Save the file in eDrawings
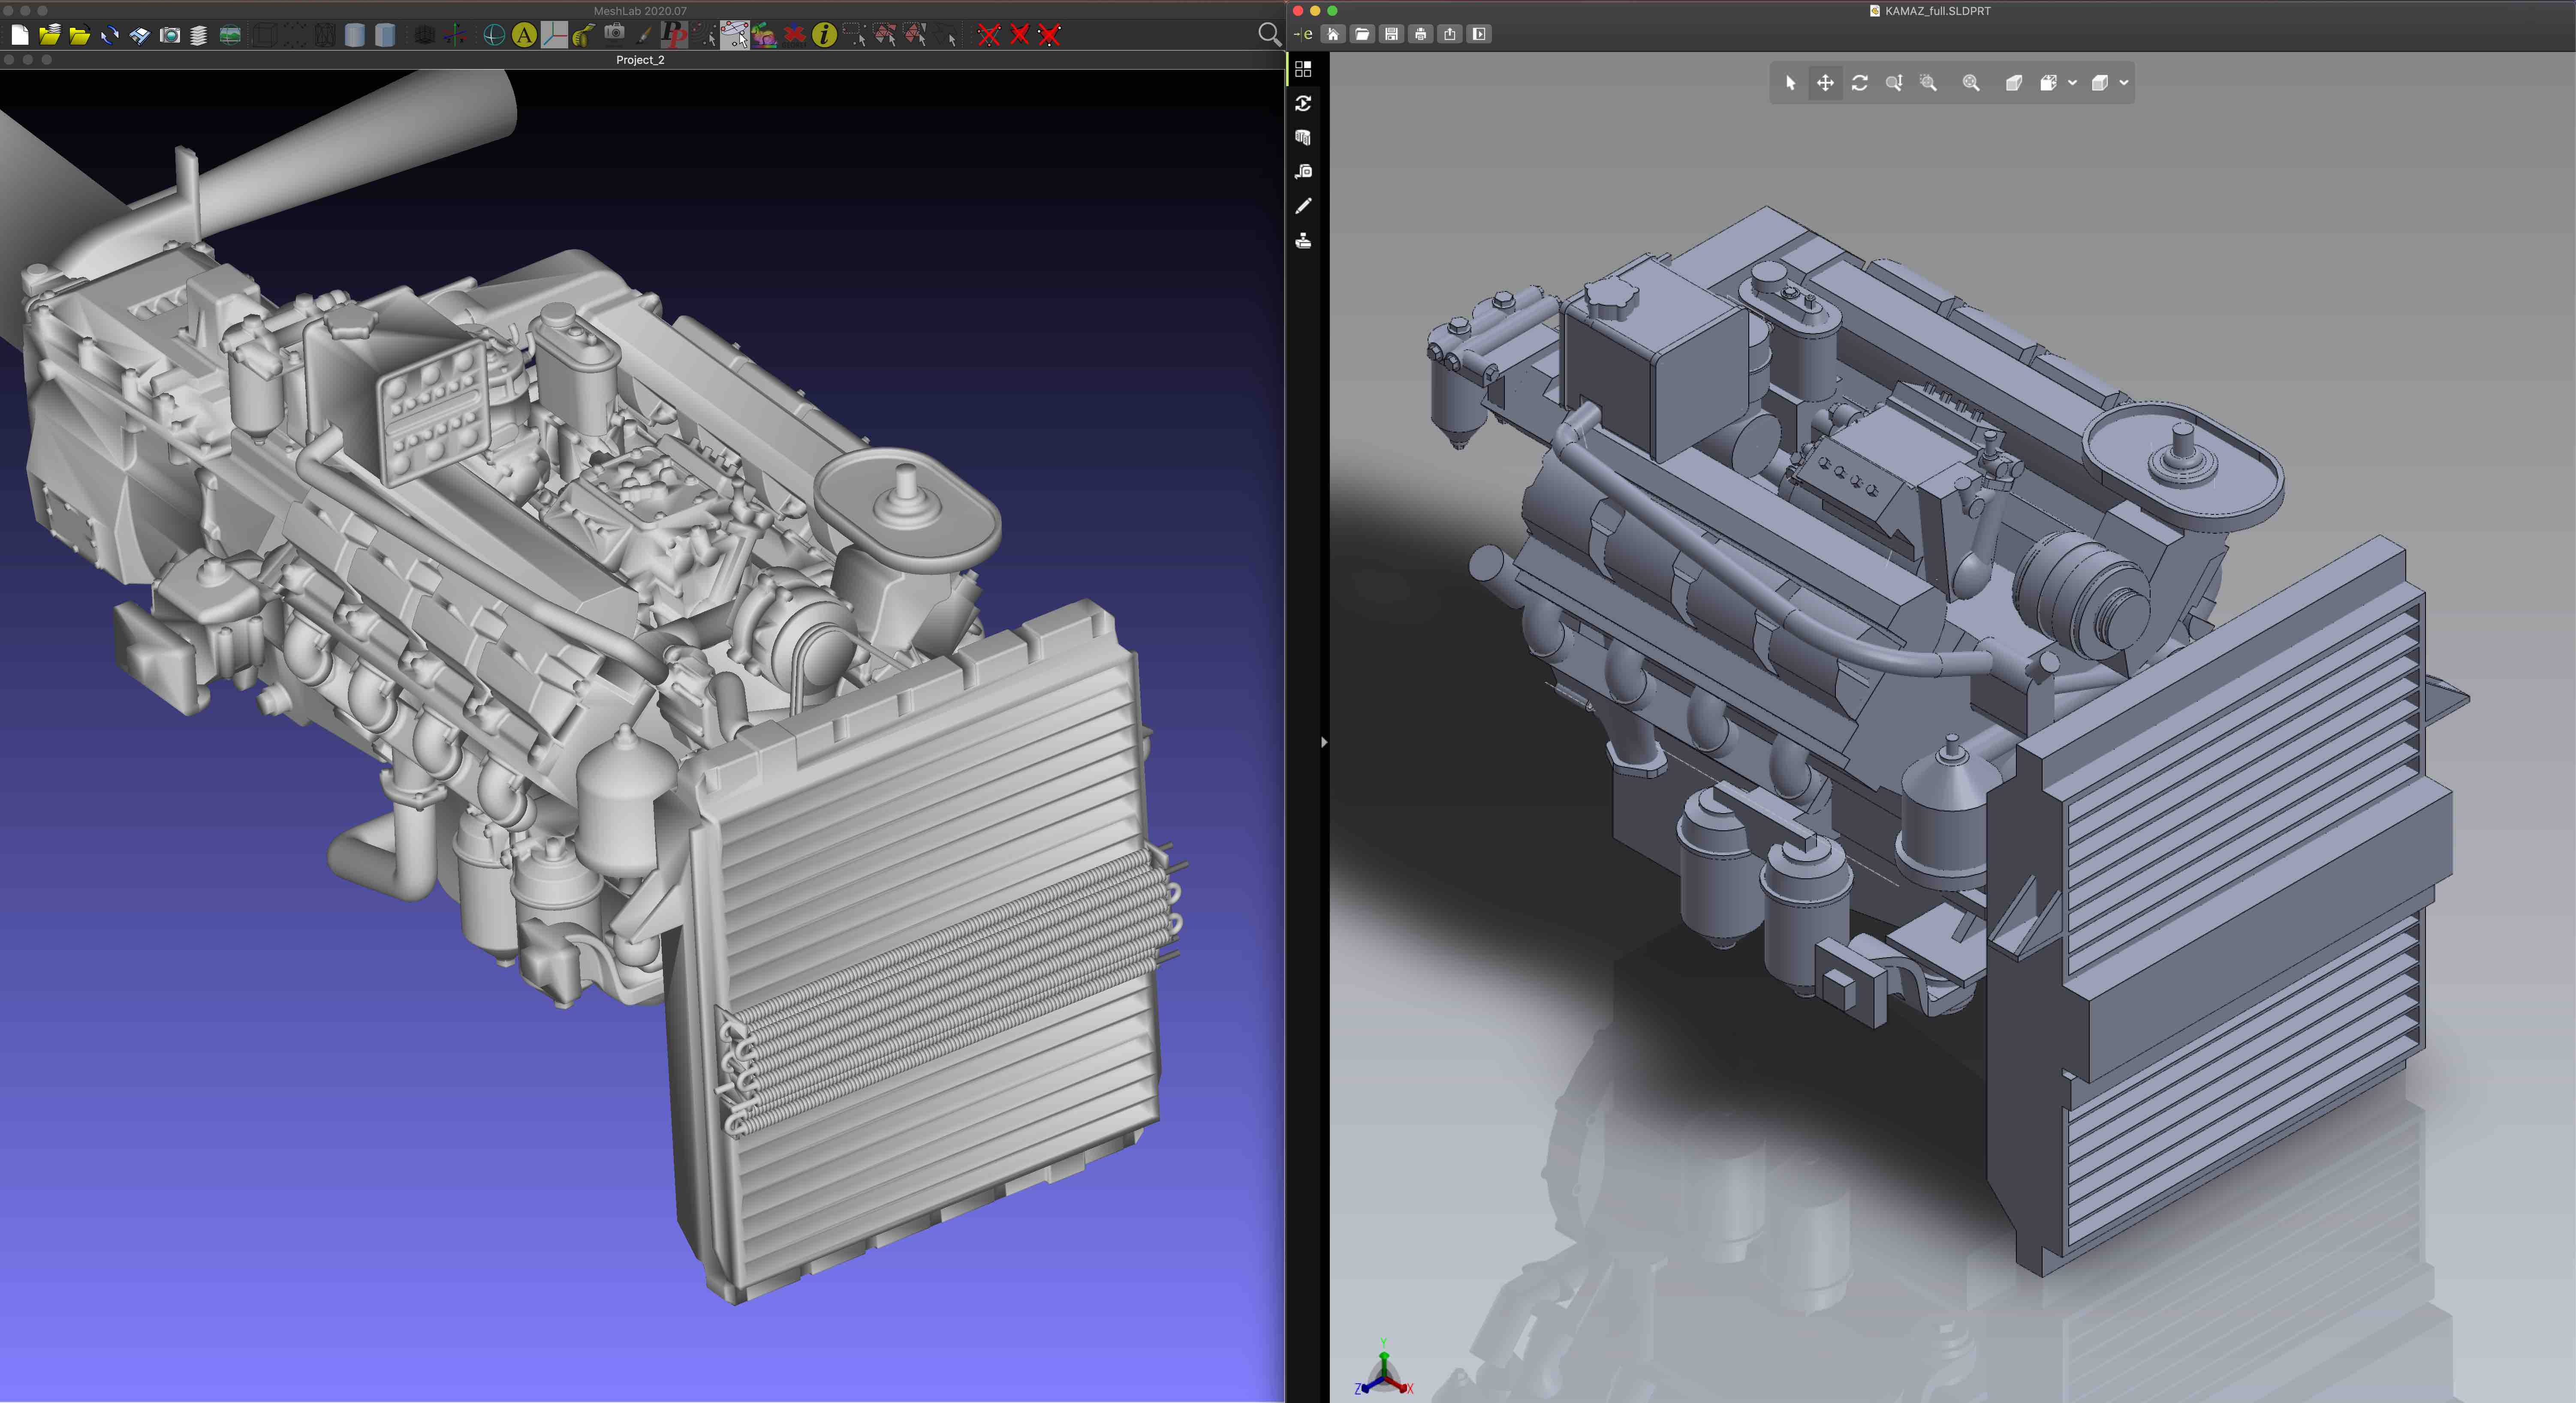 point(1391,34)
